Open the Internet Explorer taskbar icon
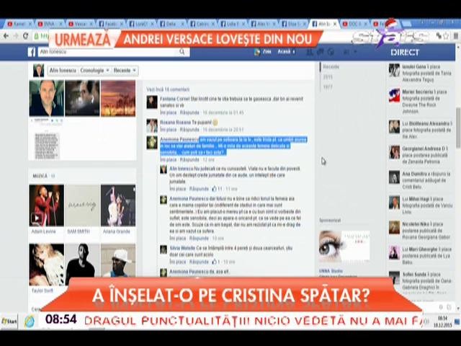The height and width of the screenshot is (346, 461). tap(30, 321)
